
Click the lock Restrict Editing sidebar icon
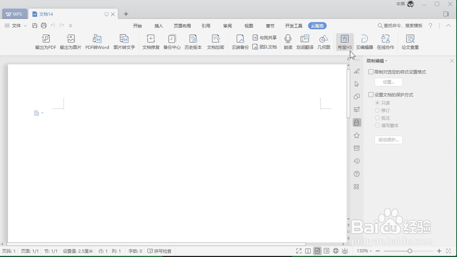click(356, 122)
